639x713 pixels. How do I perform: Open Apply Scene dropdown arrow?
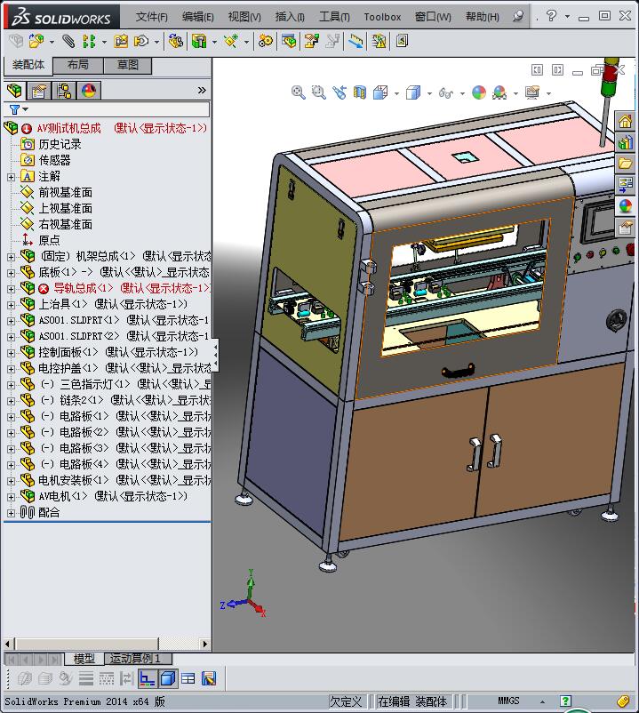[515, 93]
